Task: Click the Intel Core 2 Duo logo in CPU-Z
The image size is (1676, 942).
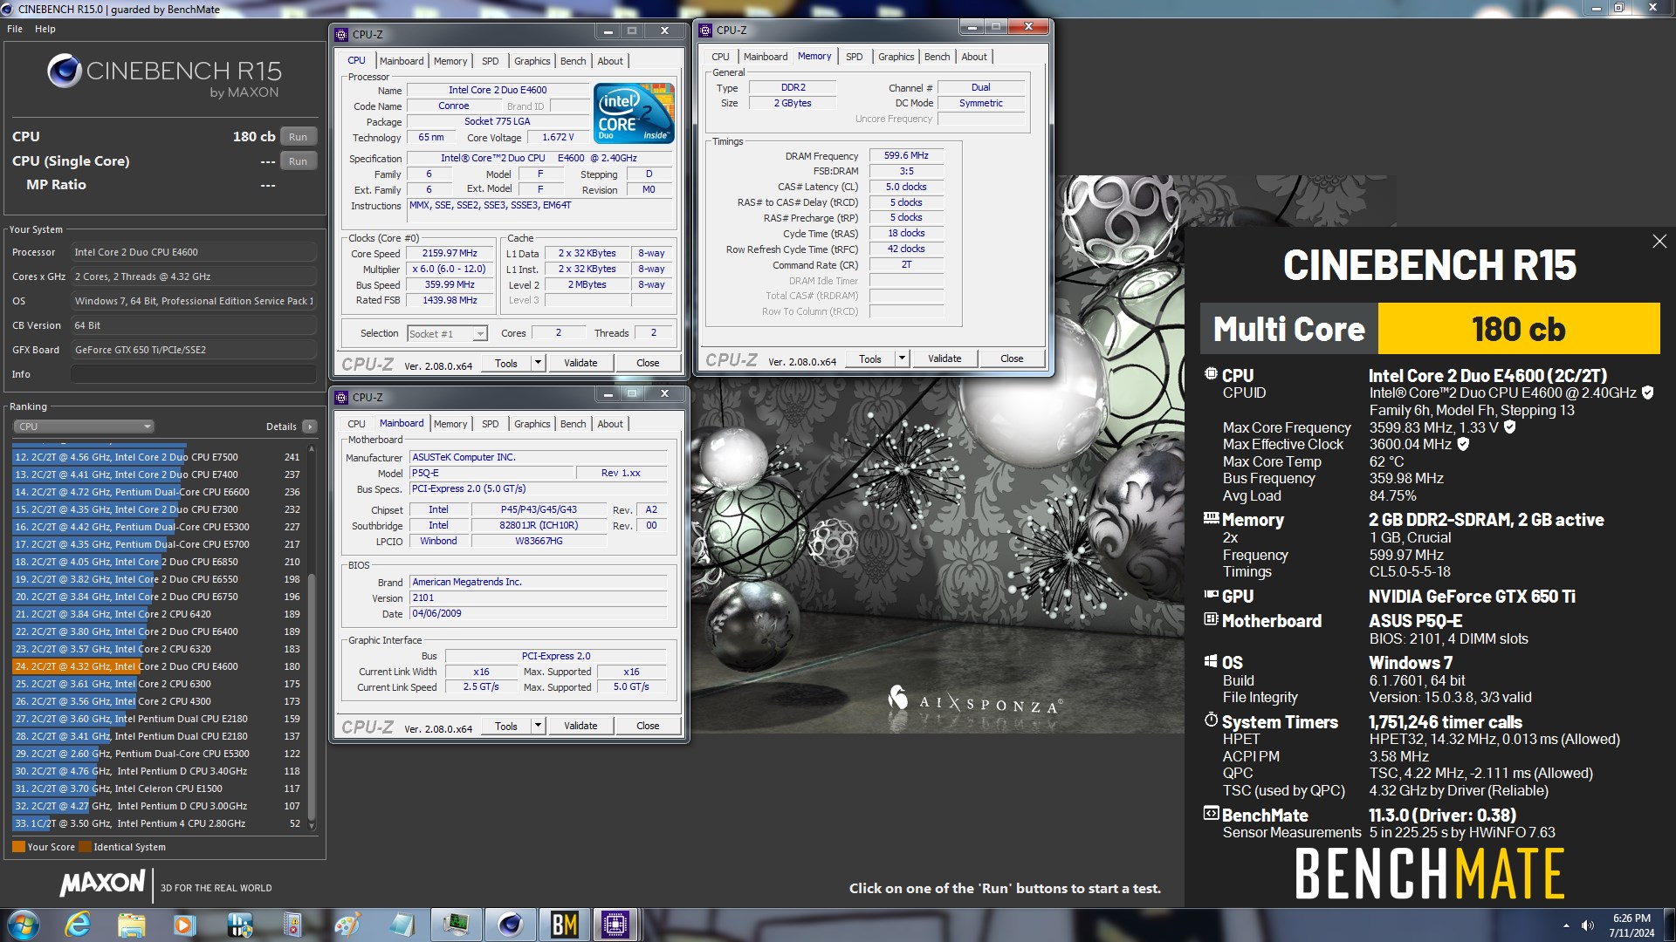Action: (x=634, y=113)
